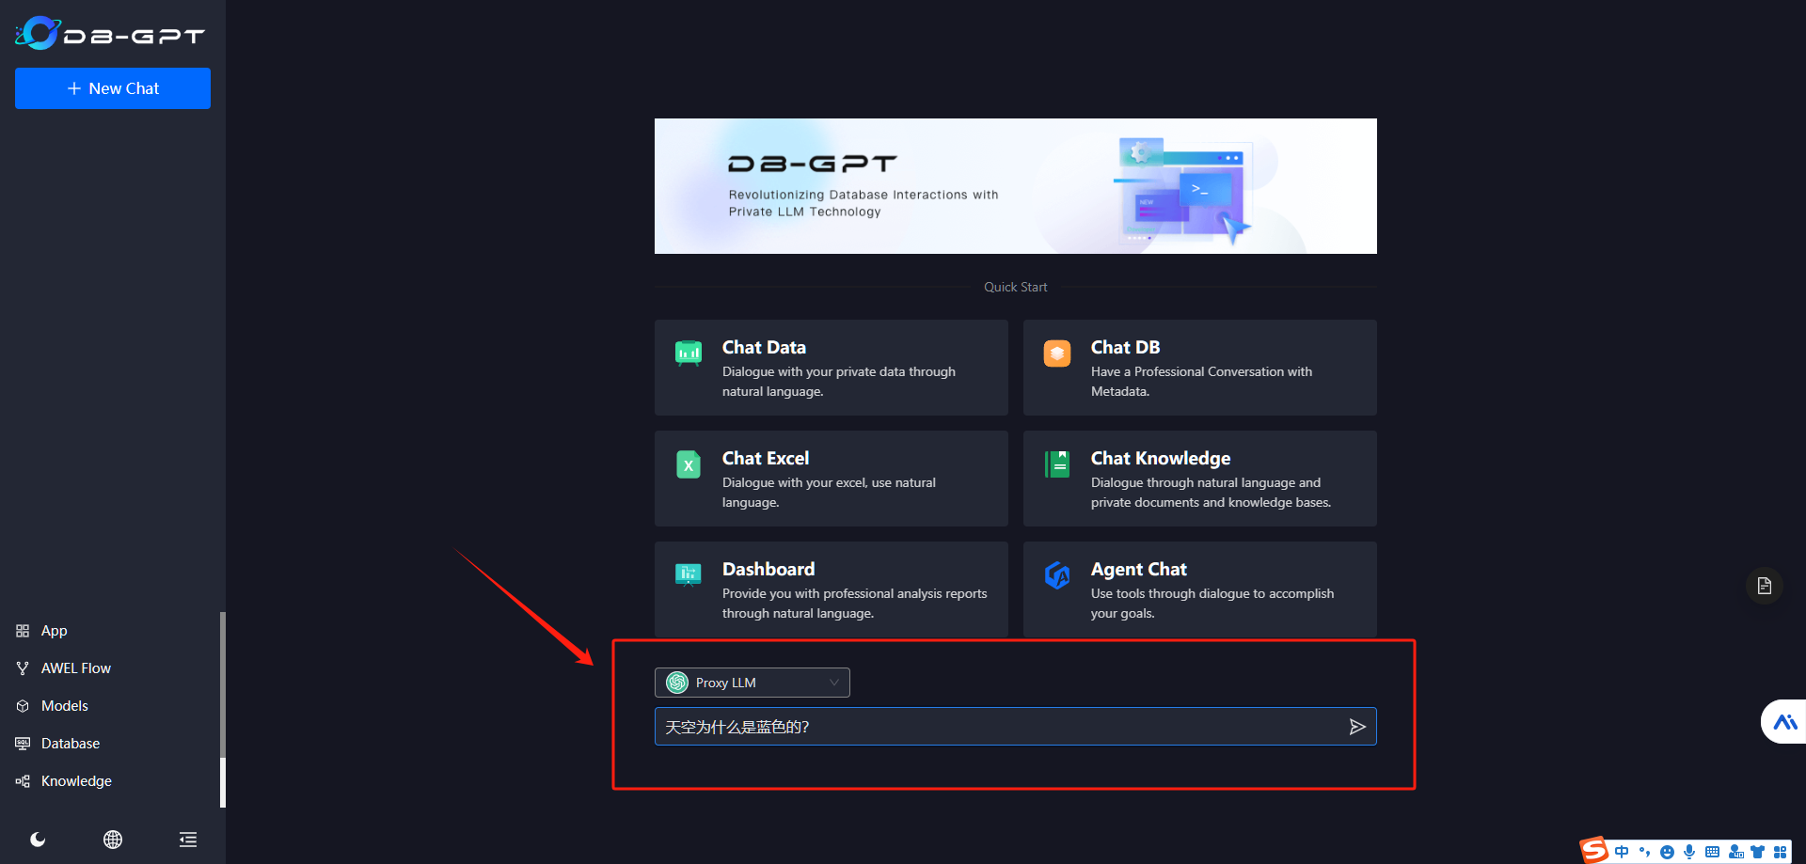The height and width of the screenshot is (864, 1806).
Task: Send the message with arrow icon
Action: pyautogui.click(x=1357, y=727)
